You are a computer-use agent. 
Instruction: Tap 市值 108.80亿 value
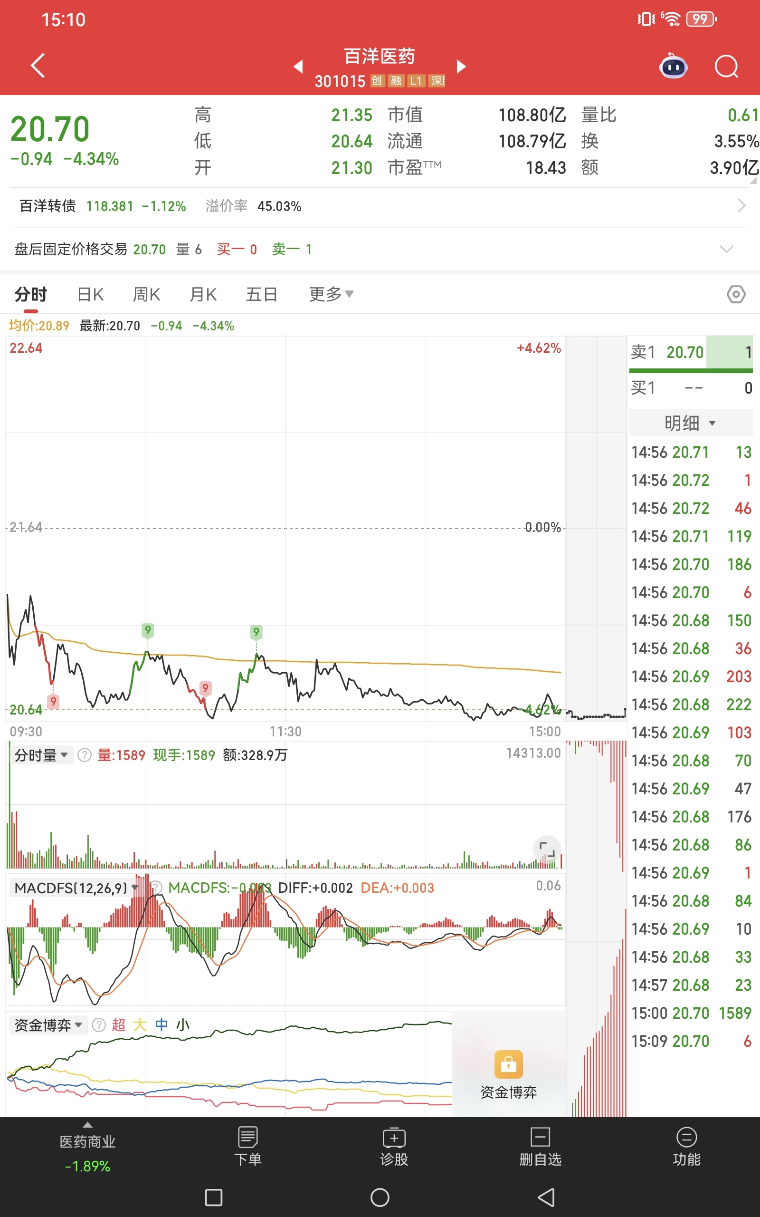click(x=532, y=115)
